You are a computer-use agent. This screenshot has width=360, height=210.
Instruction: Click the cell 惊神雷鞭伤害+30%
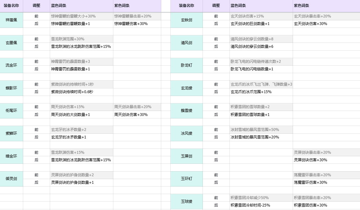coord(137,24)
